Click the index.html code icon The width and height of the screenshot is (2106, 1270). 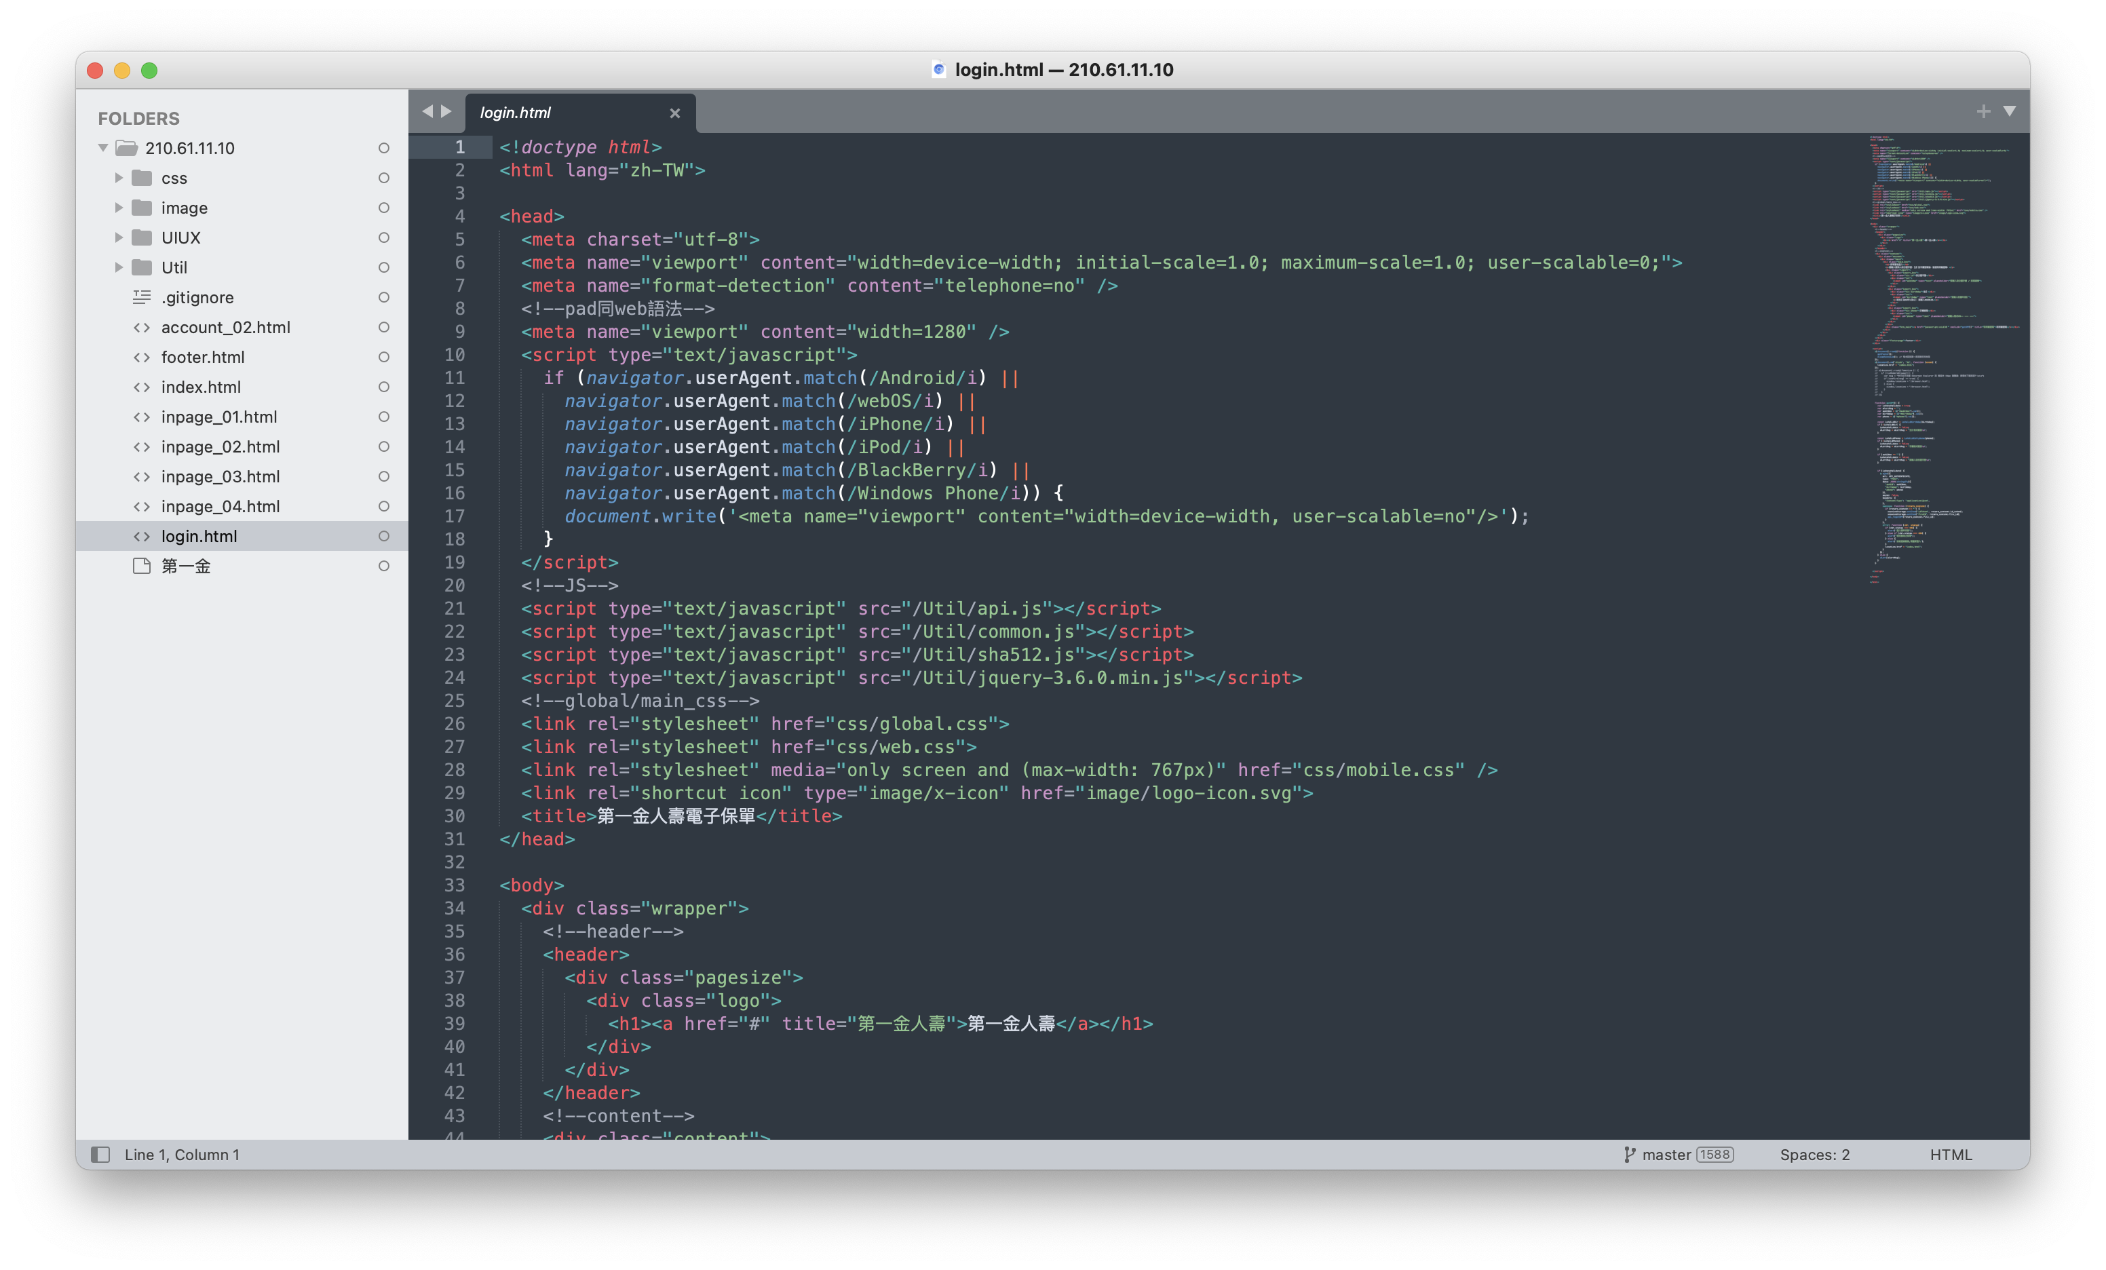pos(142,387)
